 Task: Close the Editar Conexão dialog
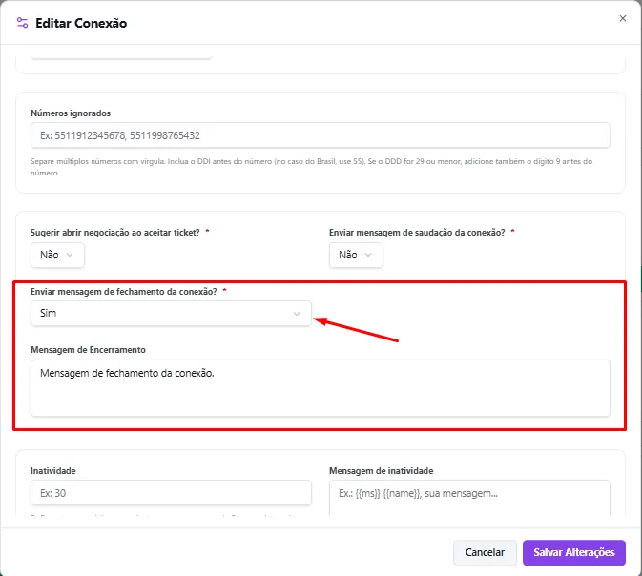pos(623,18)
